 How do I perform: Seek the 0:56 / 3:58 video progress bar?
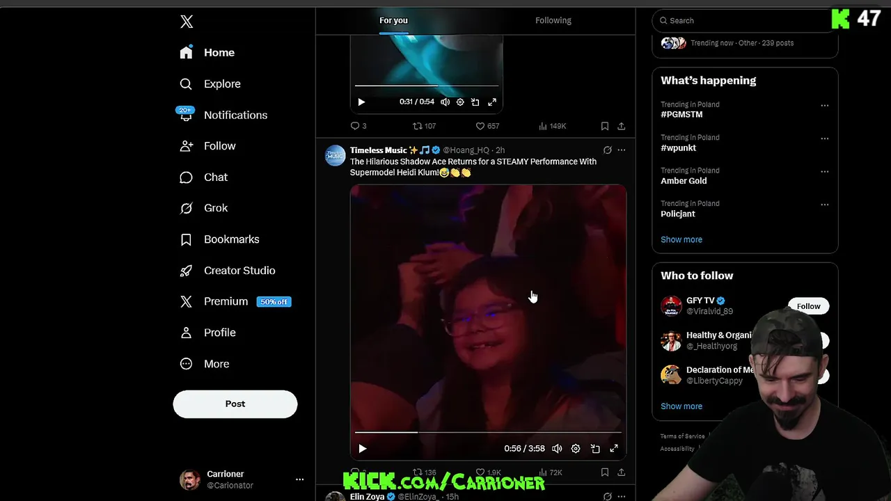tap(488, 433)
